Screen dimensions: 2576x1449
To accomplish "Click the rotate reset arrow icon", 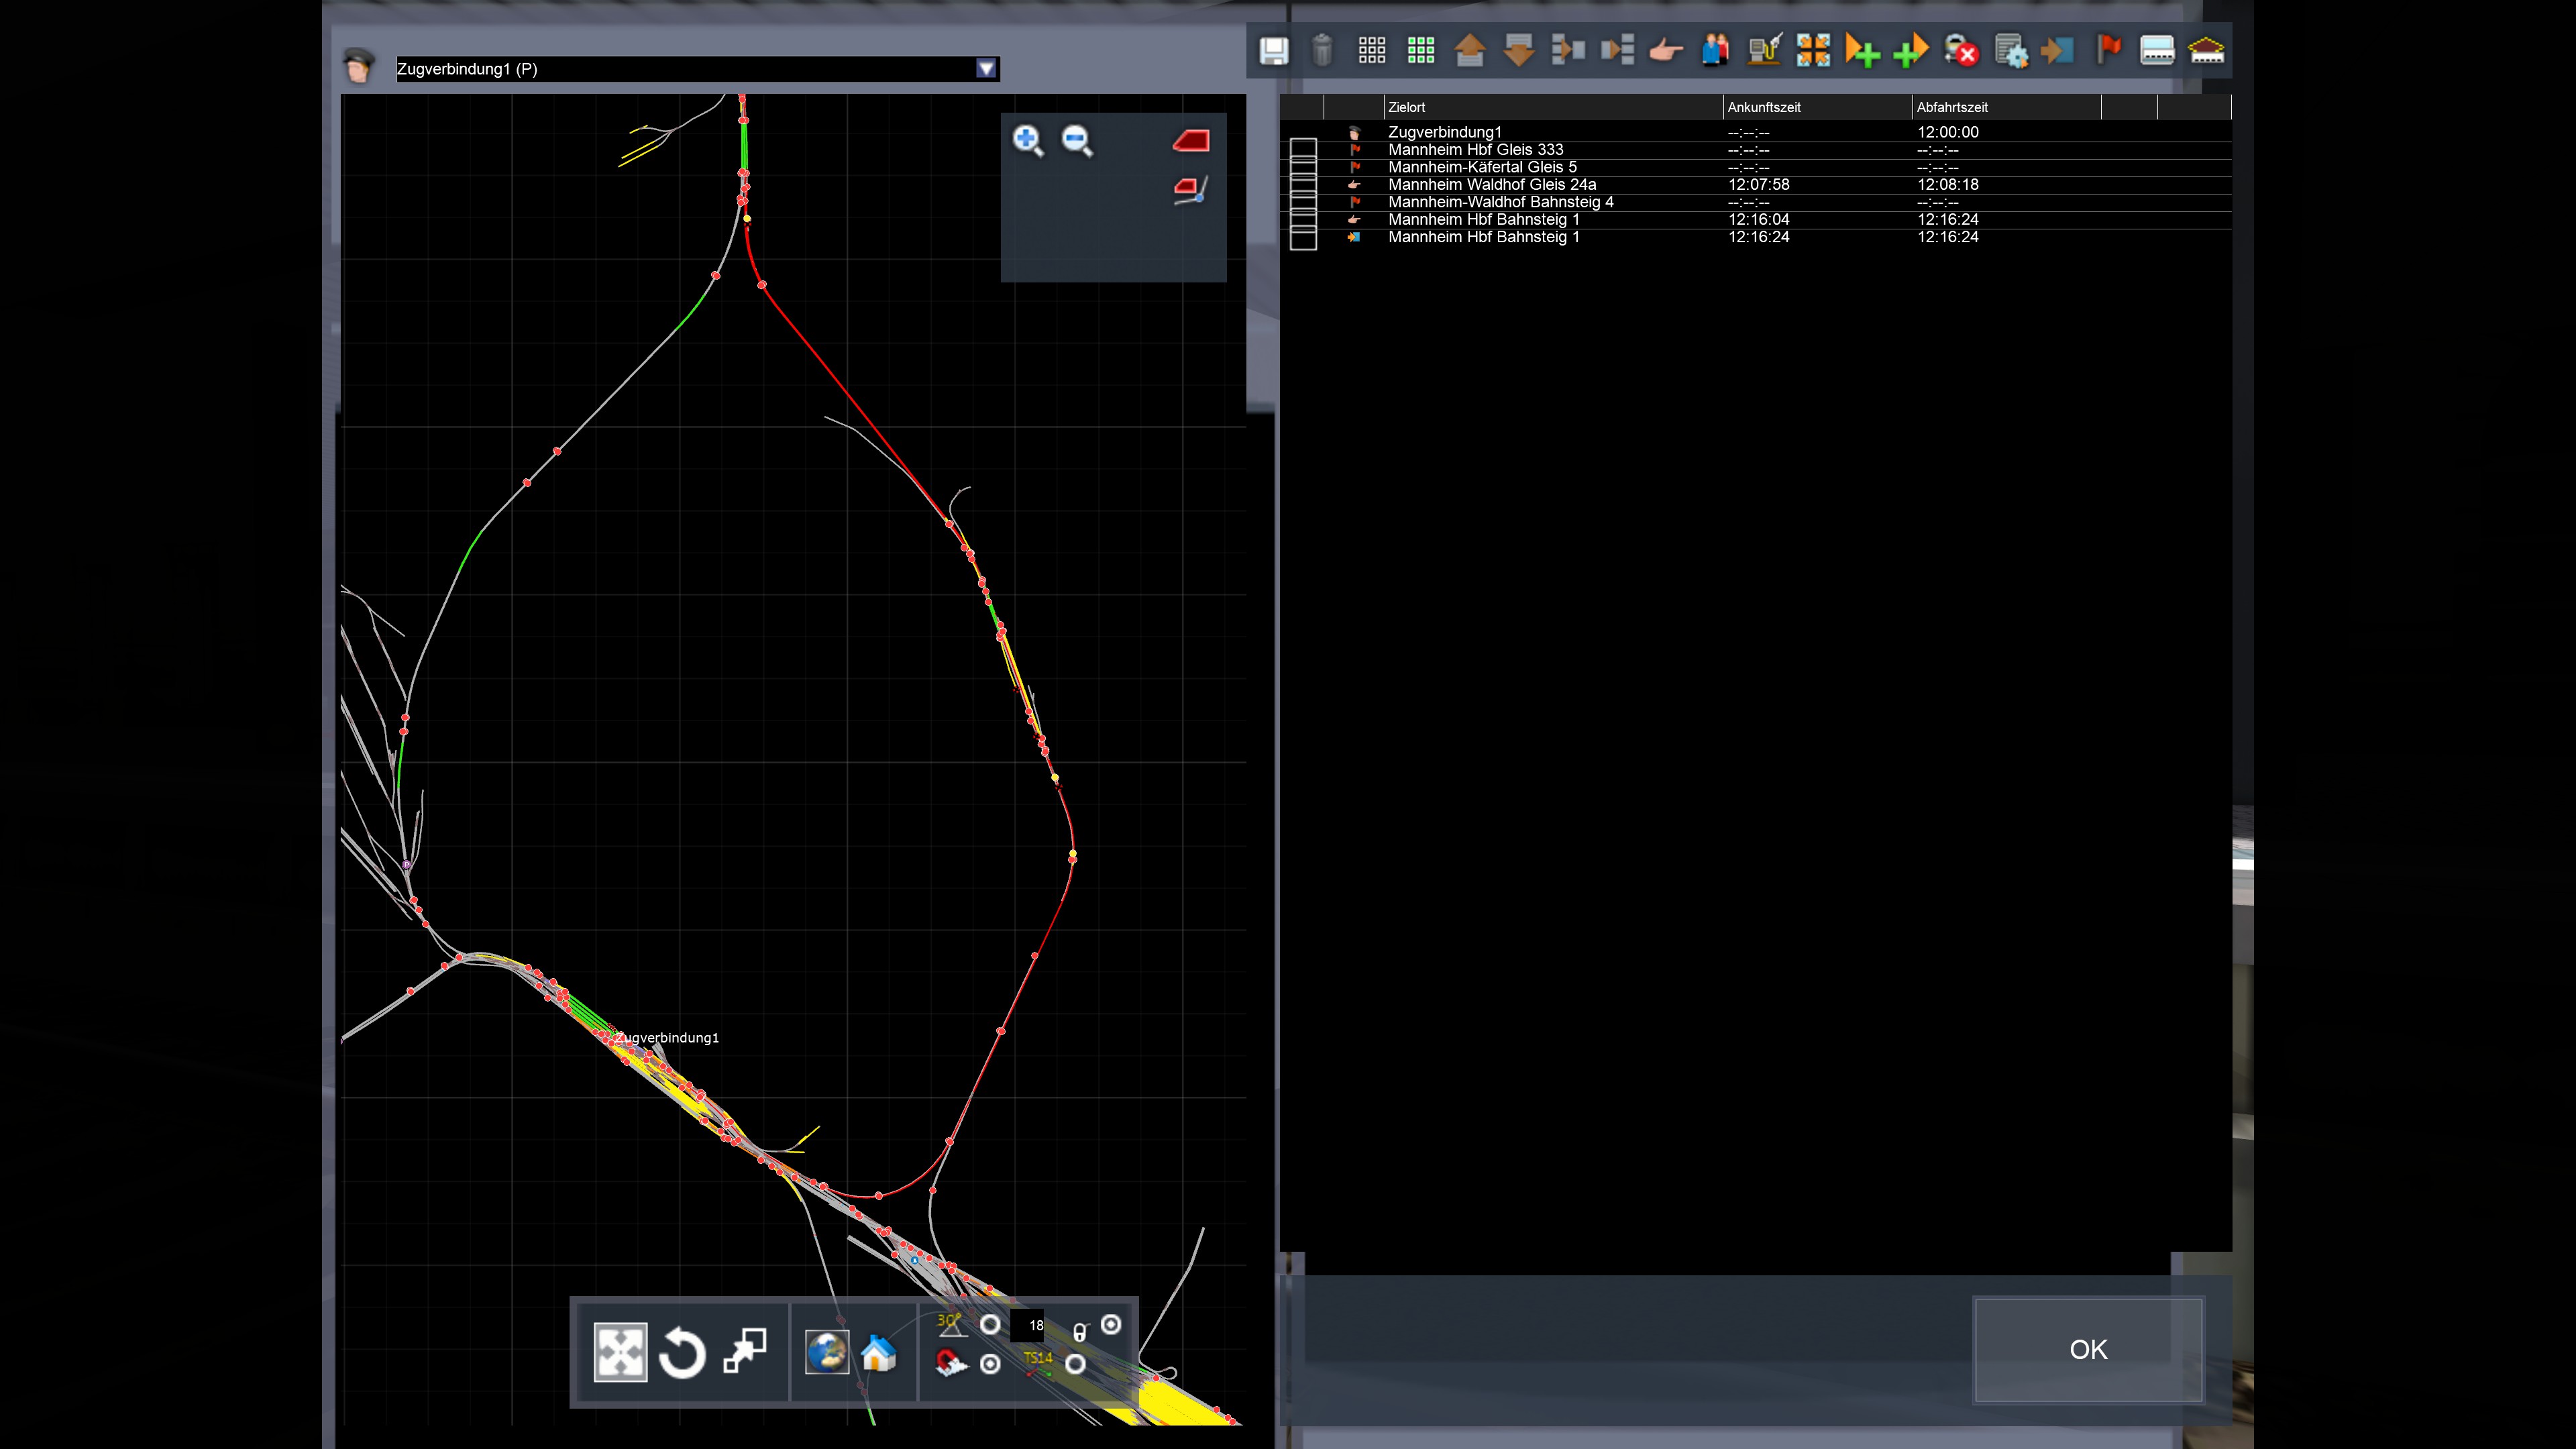I will click(683, 1353).
